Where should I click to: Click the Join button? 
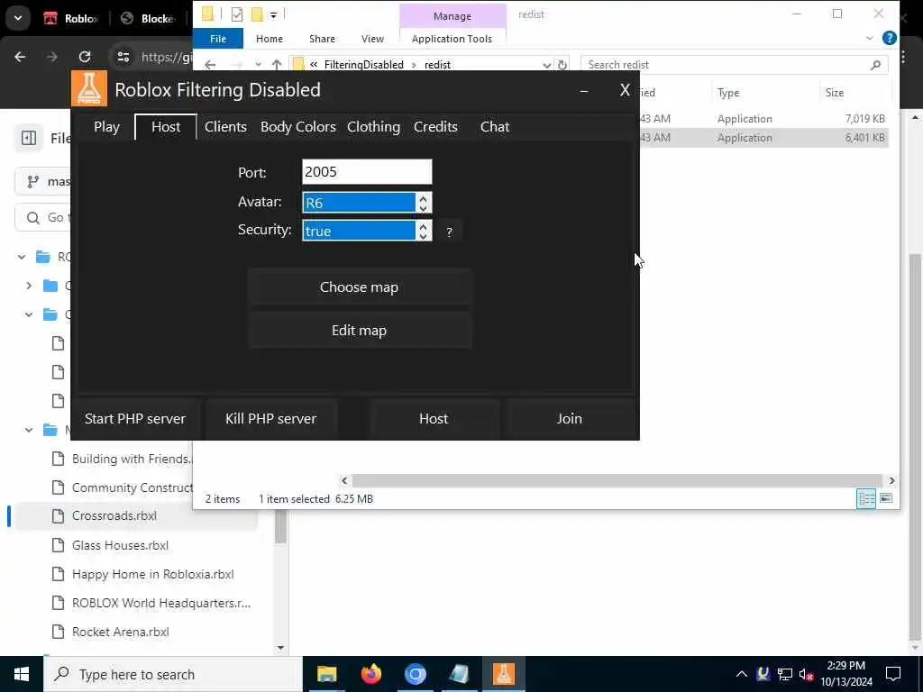570,419
